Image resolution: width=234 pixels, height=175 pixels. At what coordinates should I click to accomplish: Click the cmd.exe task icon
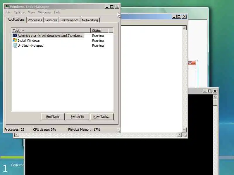[15, 36]
